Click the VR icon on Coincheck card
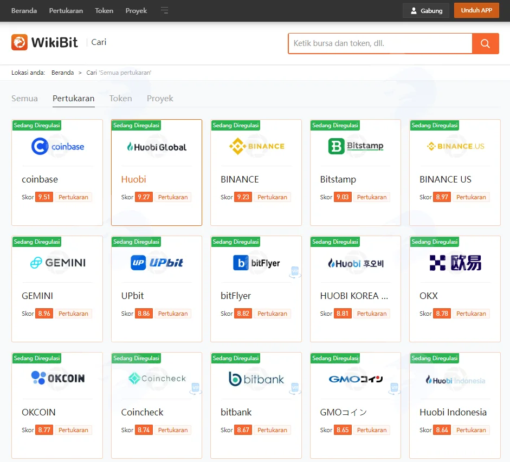Image resolution: width=510 pixels, height=462 pixels. (196, 388)
